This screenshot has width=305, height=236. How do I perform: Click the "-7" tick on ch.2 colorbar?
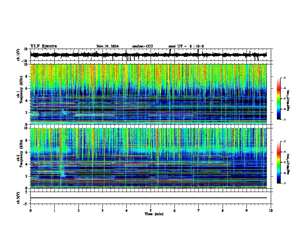284,183
